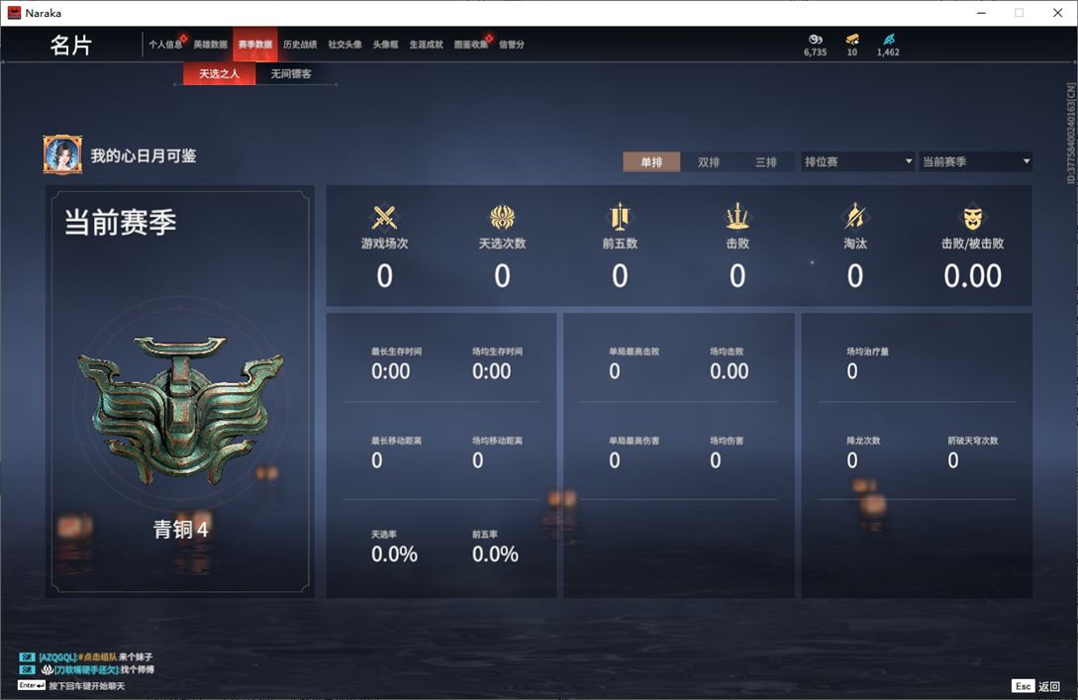Click the Enter key chat icon
Viewport: 1078px width, 700px height.
pos(32,685)
